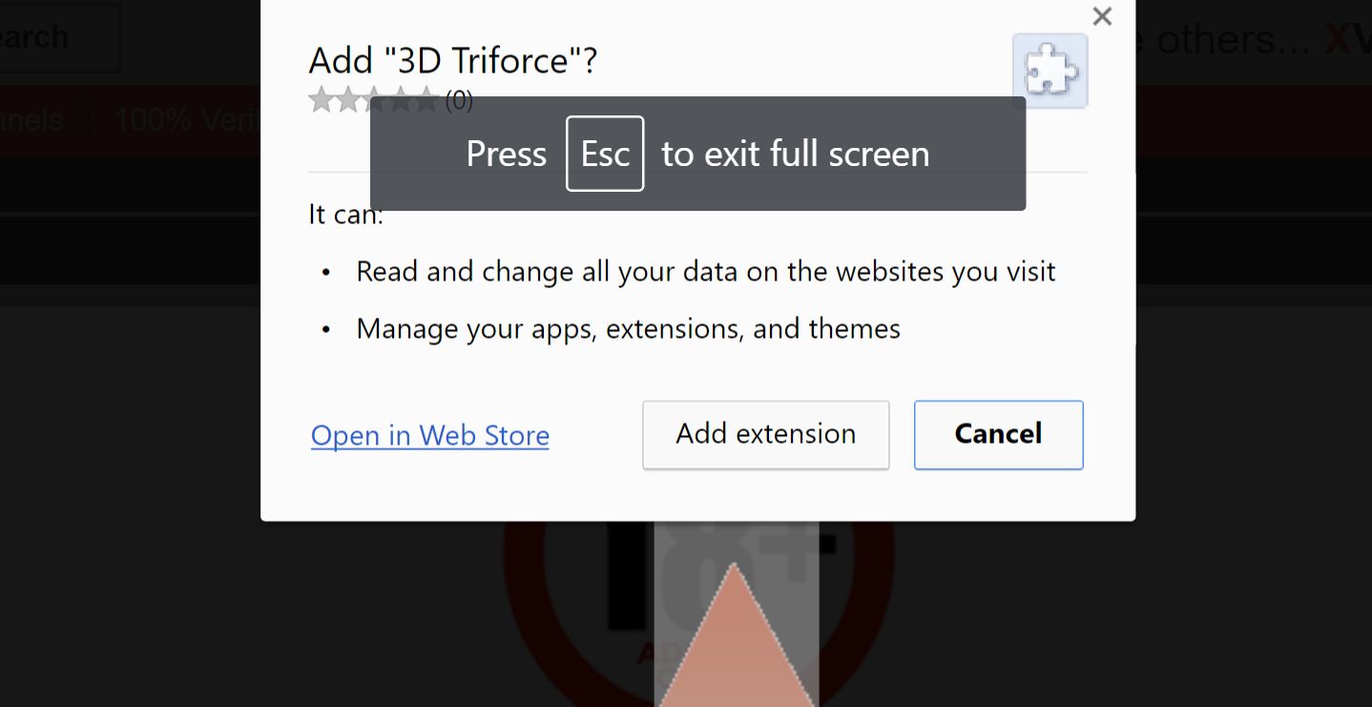Click the Esc key indicator box
The height and width of the screenshot is (707, 1372).
605,154
